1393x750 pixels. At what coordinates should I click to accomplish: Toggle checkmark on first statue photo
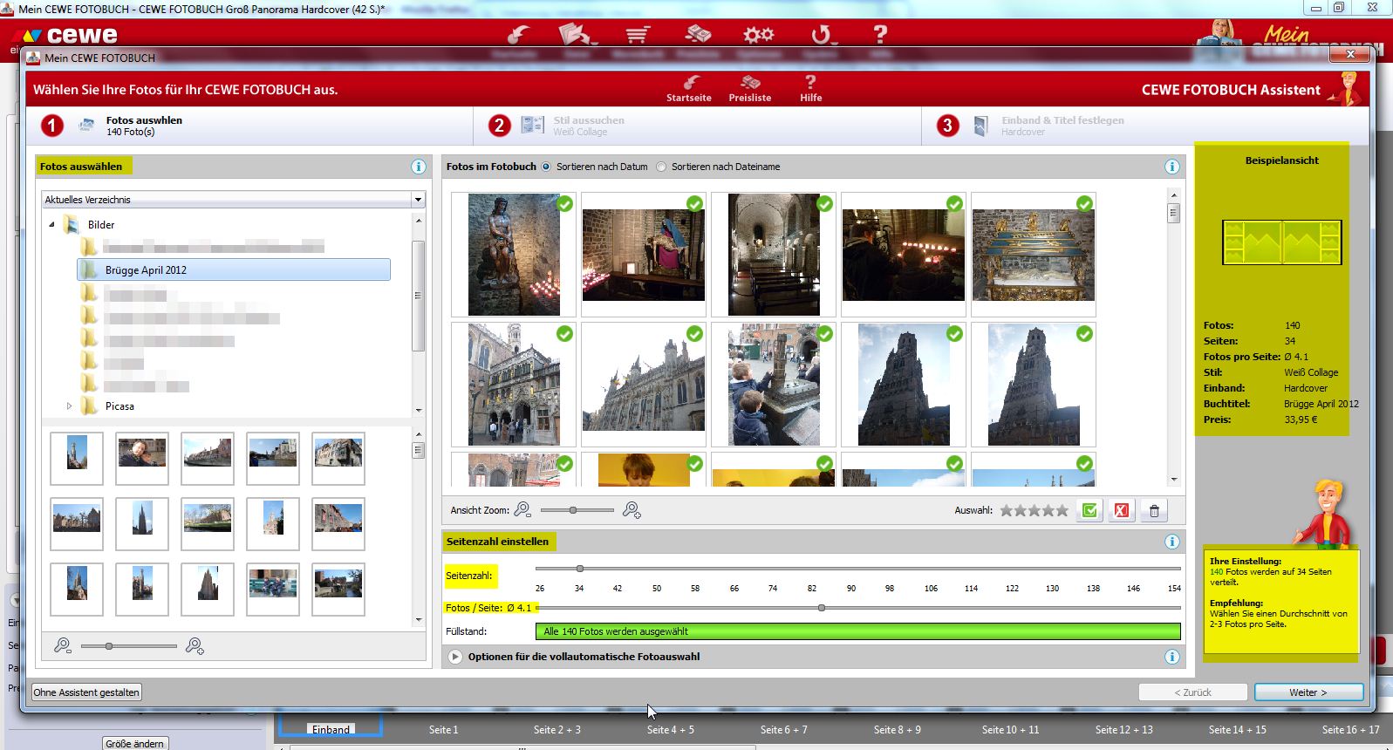[564, 204]
